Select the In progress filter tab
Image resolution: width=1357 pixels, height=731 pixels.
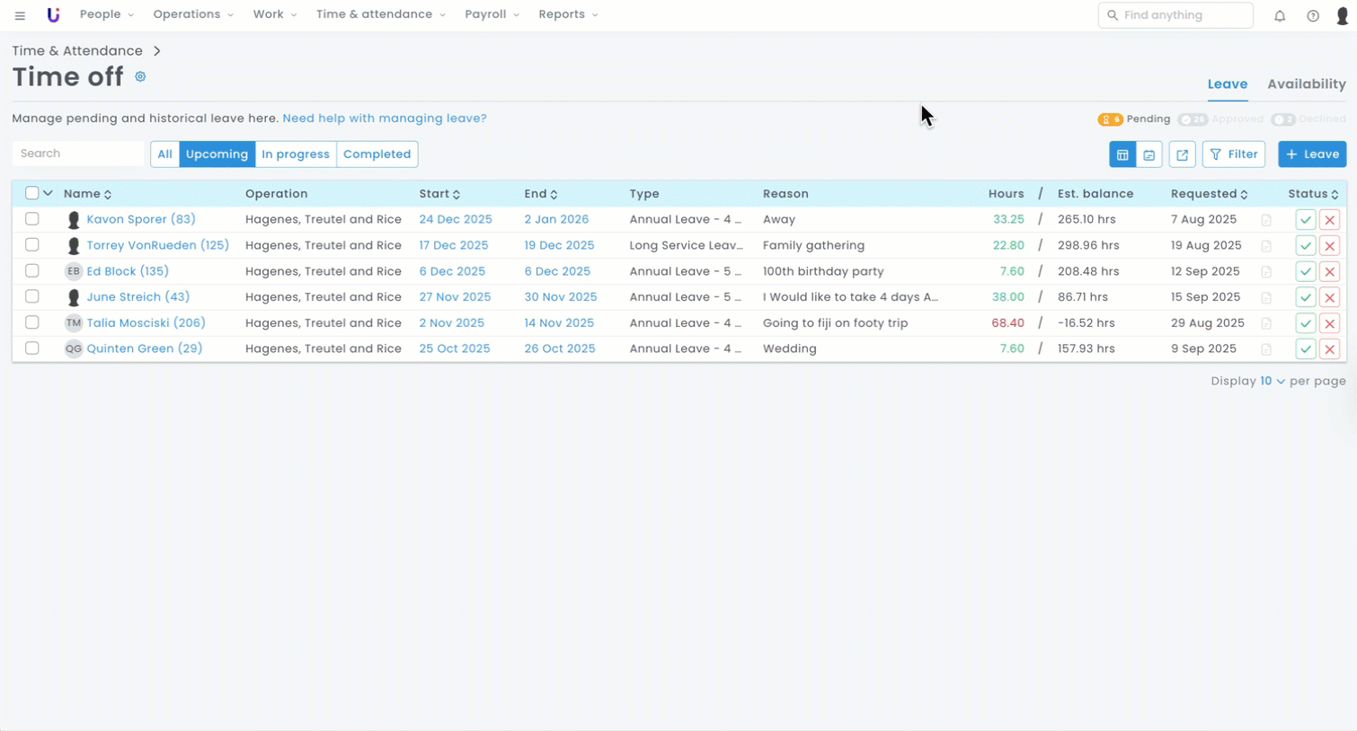click(x=296, y=154)
